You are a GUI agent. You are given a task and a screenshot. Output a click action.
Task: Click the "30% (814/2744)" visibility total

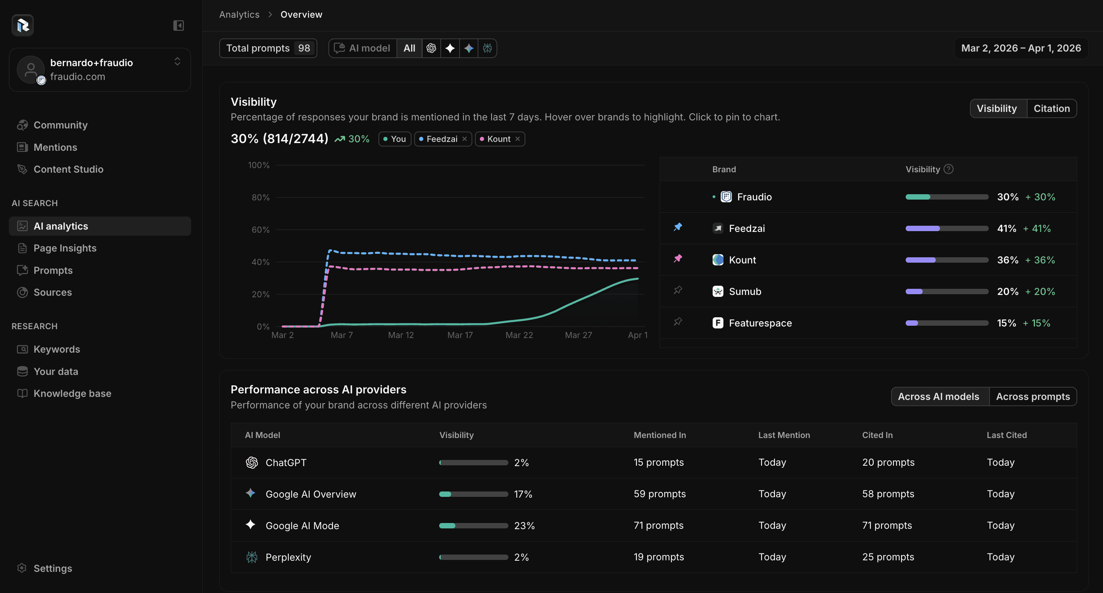pos(280,139)
